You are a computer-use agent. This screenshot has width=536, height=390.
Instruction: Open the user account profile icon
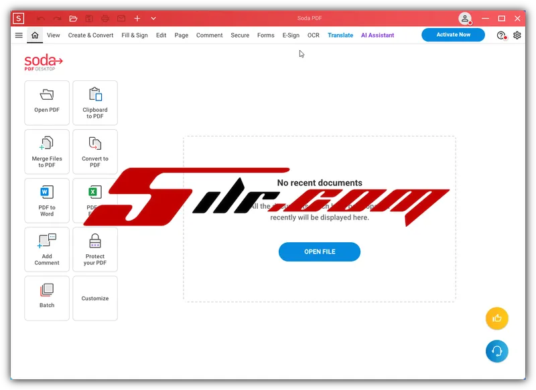(x=465, y=19)
